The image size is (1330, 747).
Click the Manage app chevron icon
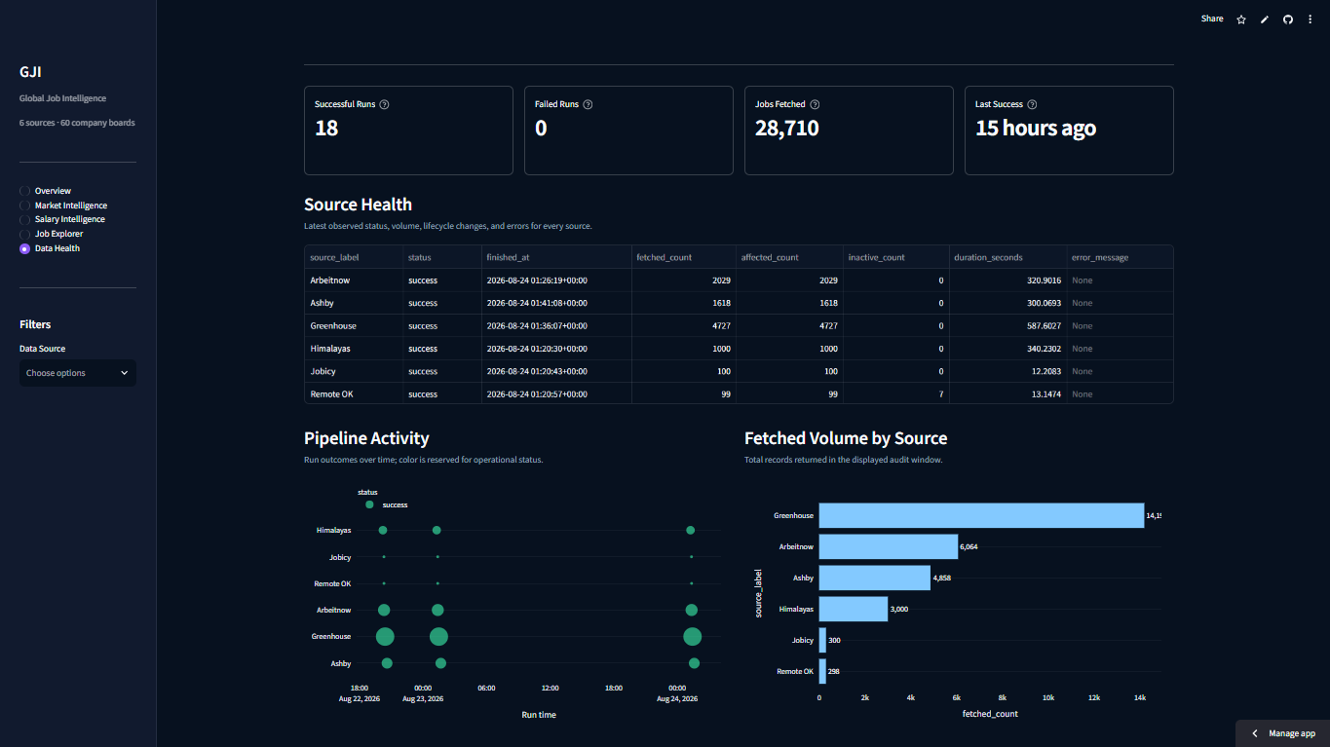[1255, 733]
